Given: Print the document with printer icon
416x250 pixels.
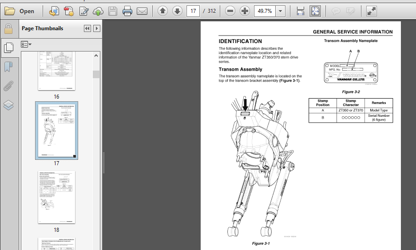Looking at the screenshot, I should click(127, 11).
